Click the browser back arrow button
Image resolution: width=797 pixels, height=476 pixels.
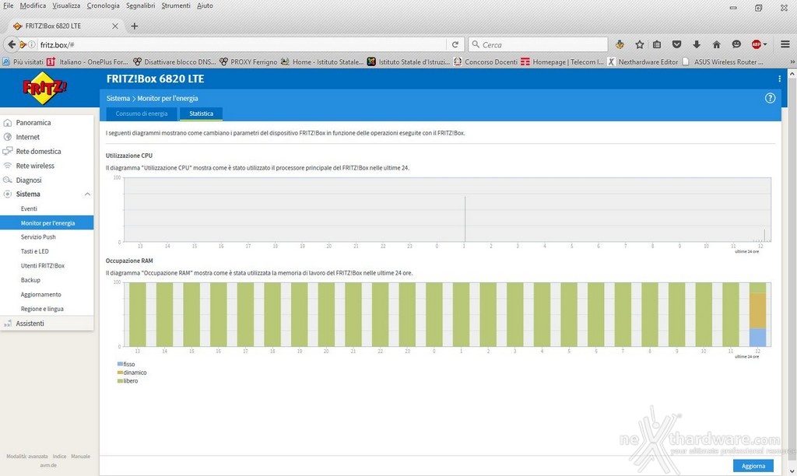[x=11, y=44]
